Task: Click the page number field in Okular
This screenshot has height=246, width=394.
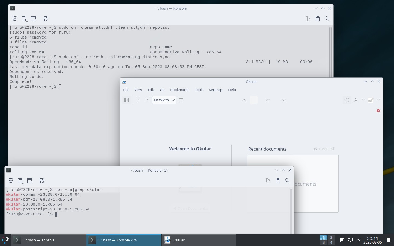Action: [x=254, y=100]
